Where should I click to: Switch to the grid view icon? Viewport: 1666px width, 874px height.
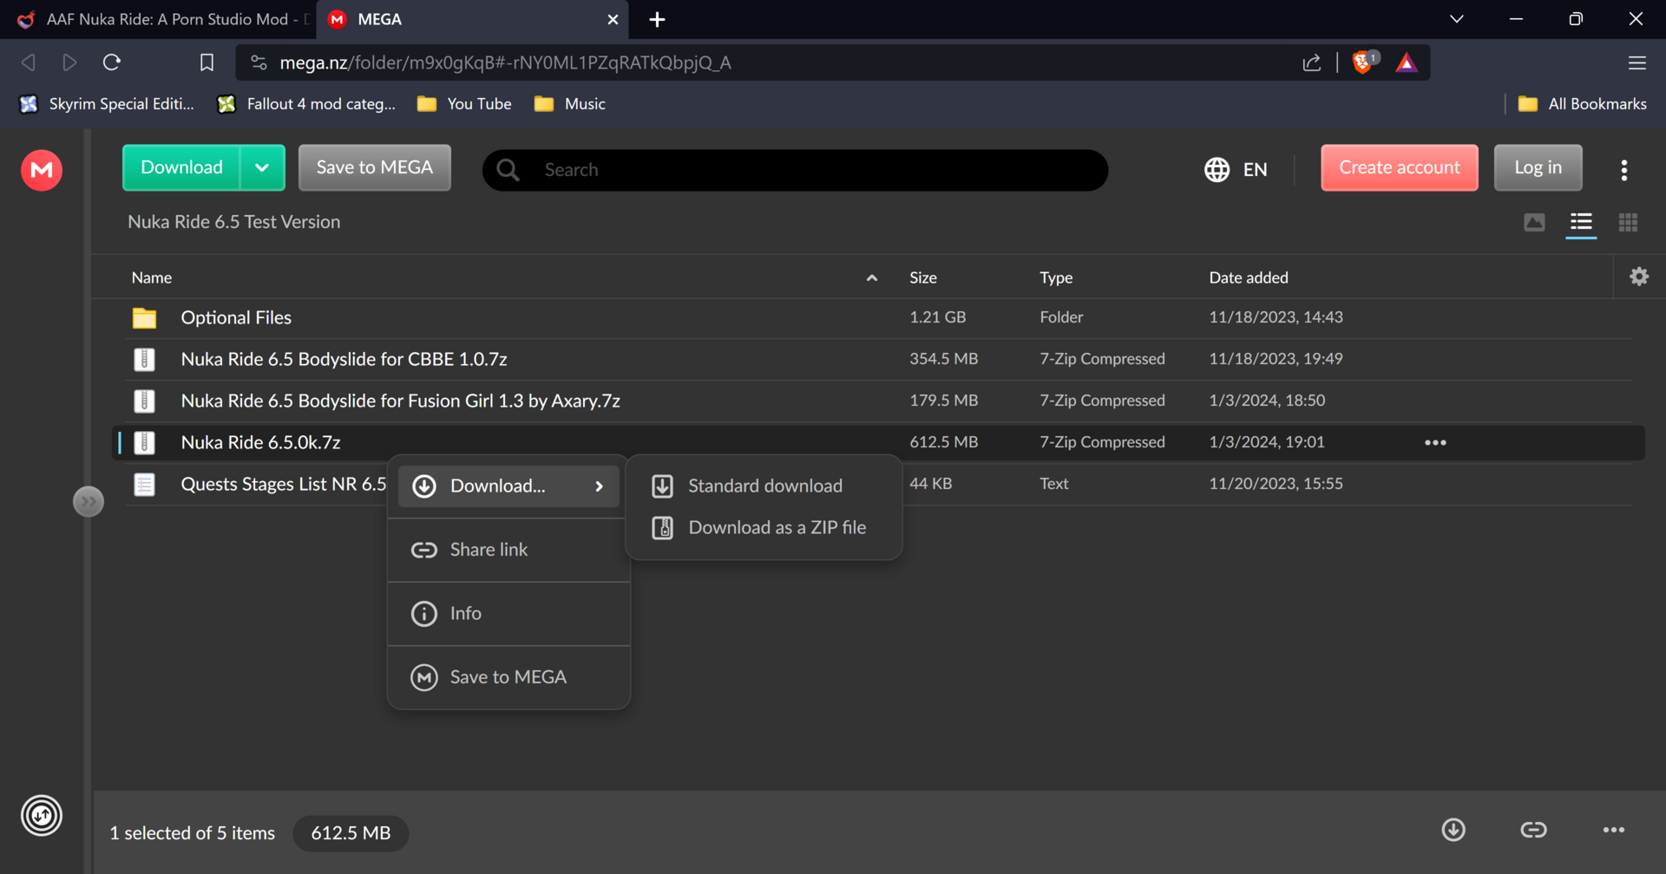pyautogui.click(x=1628, y=223)
